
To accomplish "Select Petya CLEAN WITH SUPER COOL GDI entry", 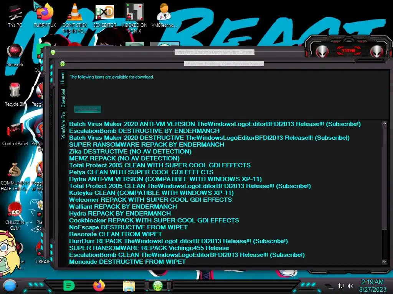I will [x=141, y=172].
